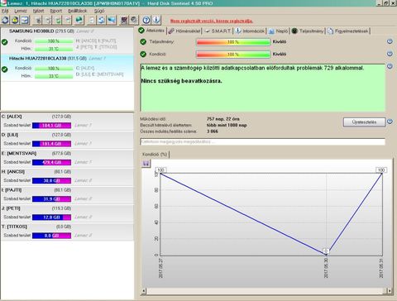The height and width of the screenshot is (301, 397).
Task: Click the graph scrollbar right arrow
Action: 389,290
